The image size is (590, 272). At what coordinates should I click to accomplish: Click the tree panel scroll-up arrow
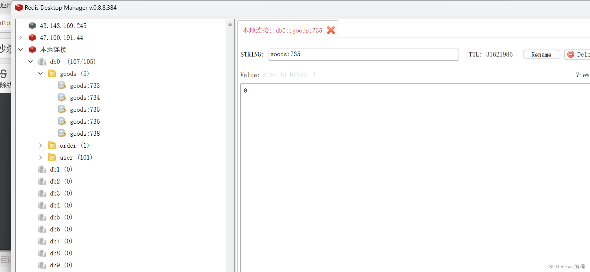230,24
